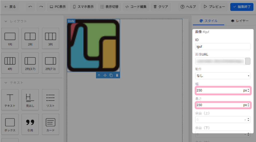Select the 2列(7:3) layout block

coord(50,63)
